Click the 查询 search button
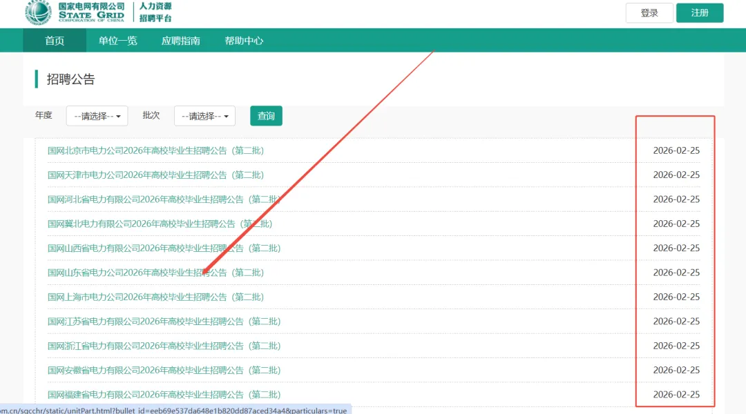 coord(266,116)
